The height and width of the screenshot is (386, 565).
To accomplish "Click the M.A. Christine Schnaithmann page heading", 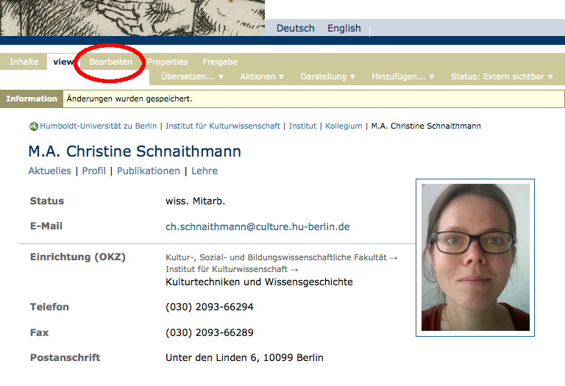I will click(135, 151).
